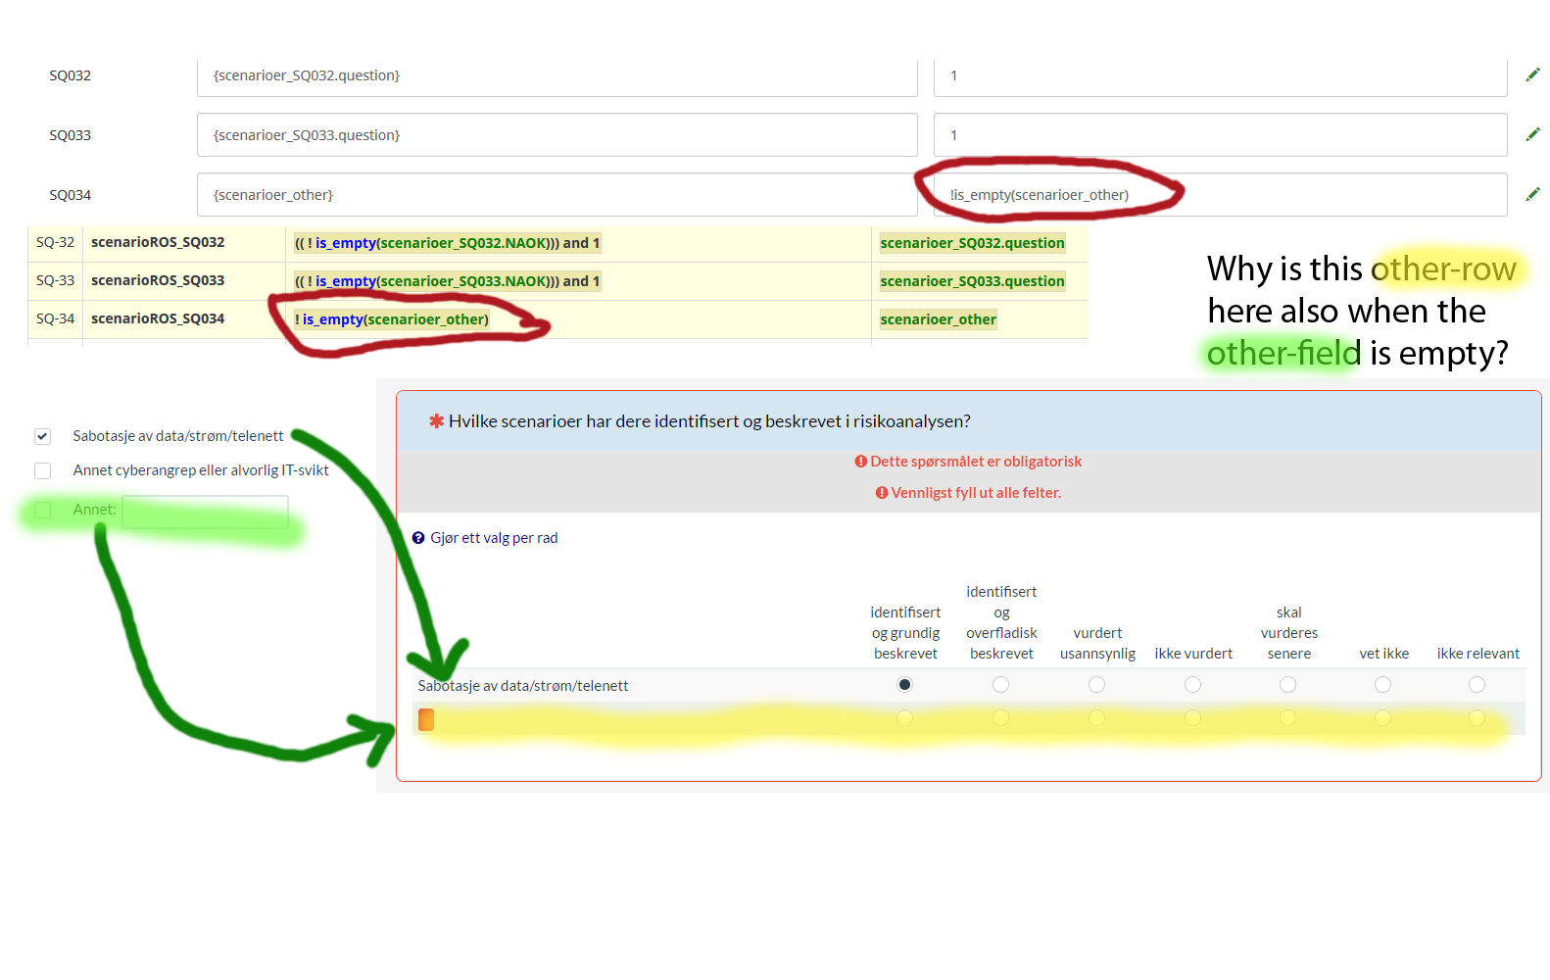
Task: Click the SQ-32 row code
Action: [55, 242]
